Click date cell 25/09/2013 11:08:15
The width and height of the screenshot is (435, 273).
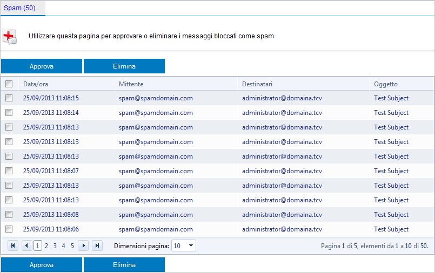pyautogui.click(x=51, y=98)
